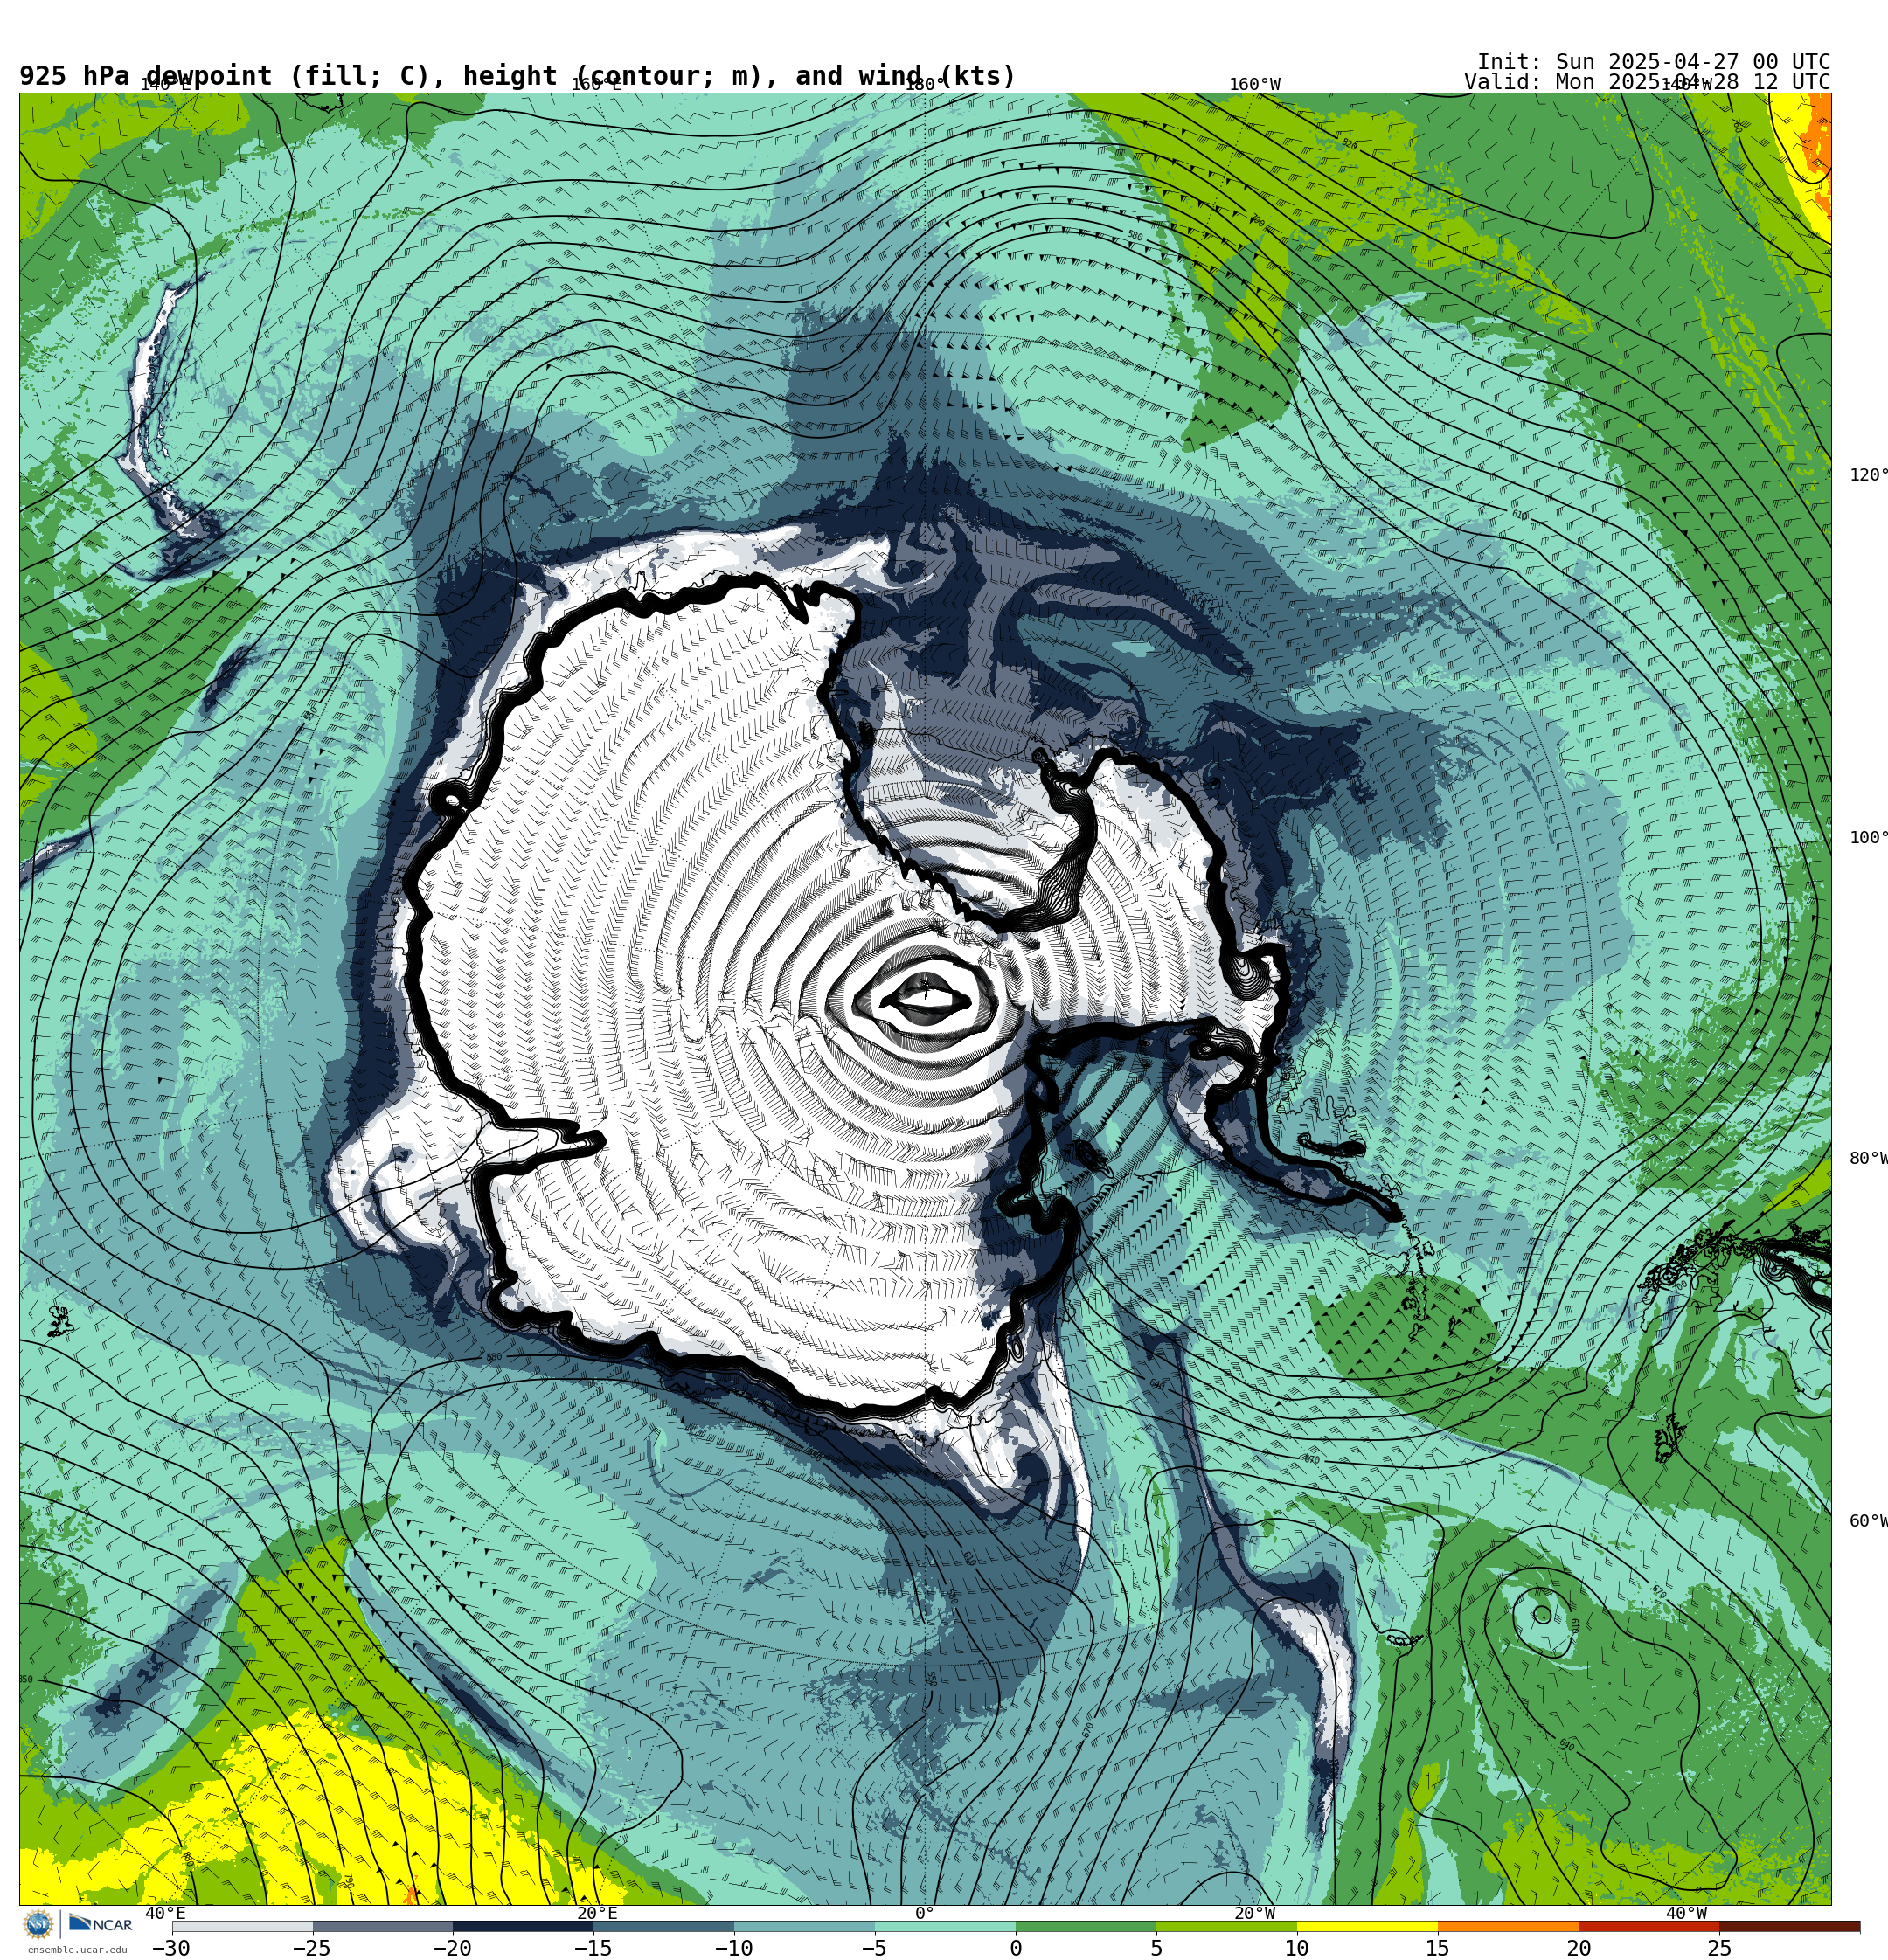
Task: Select the dark teal -15 to -10 colorbar segment
Action: (664, 1926)
